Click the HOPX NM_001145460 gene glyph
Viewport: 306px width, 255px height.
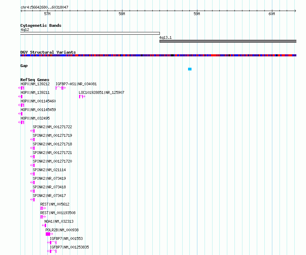pyautogui.click(x=21, y=105)
